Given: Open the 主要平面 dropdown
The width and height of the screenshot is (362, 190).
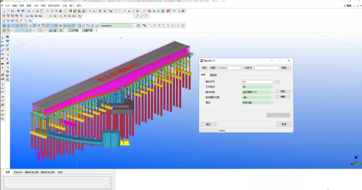Looking at the screenshot, I should (x=95, y=30).
